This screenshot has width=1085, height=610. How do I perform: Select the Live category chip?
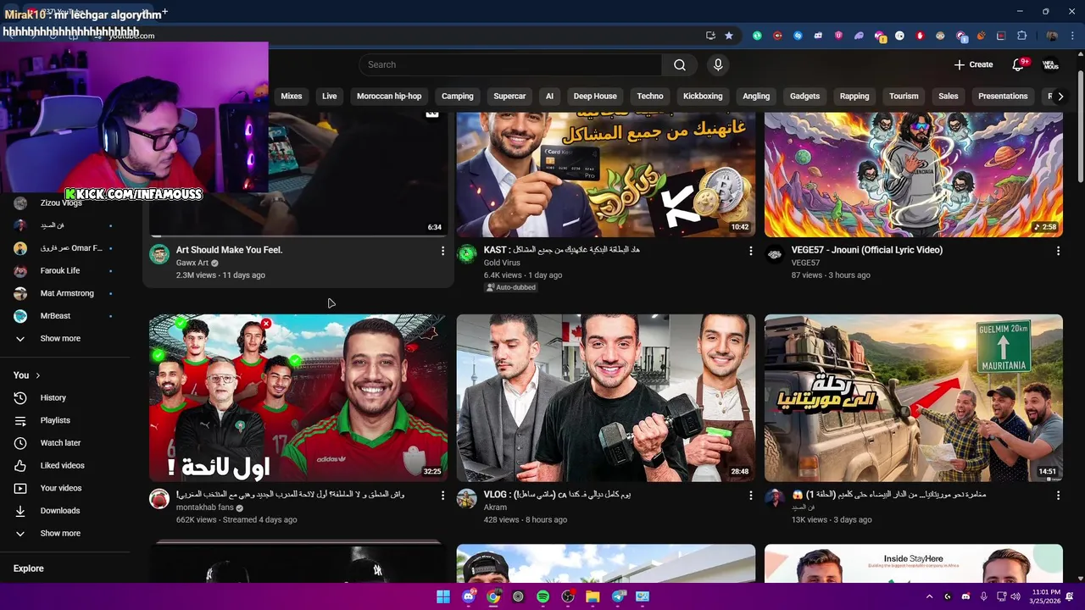tap(330, 96)
